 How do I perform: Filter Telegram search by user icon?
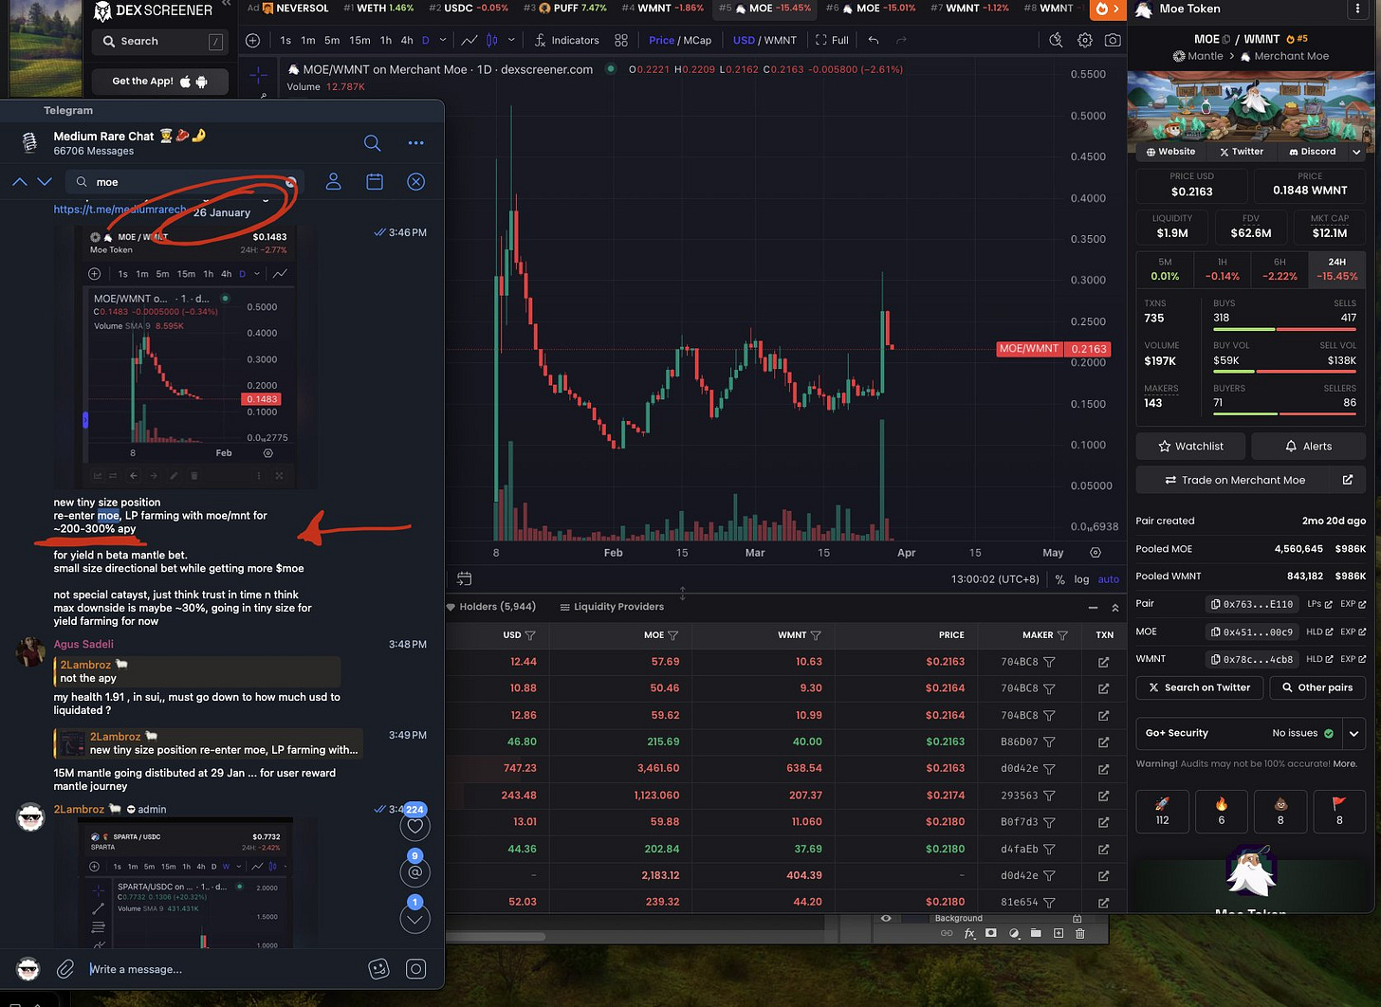334,181
